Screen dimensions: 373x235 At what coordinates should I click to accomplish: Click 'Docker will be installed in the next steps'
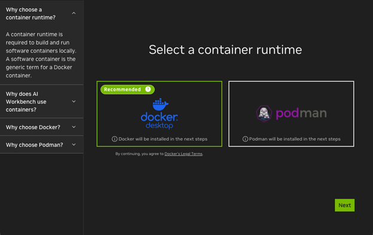coord(163,139)
